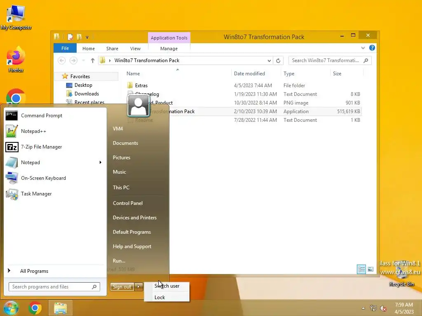Click the muted volume tray icon
Image resolution: width=422 pixels, height=316 pixels.
(383, 308)
